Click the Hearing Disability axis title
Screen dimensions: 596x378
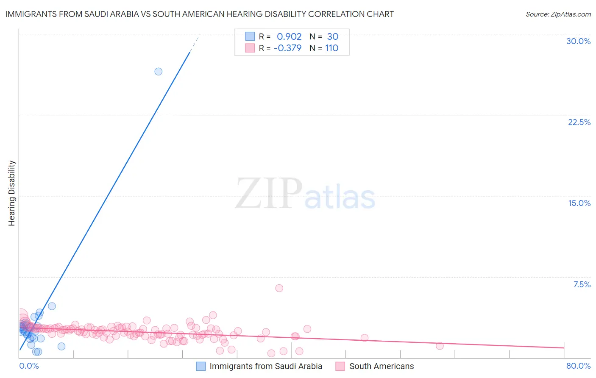coord(12,193)
